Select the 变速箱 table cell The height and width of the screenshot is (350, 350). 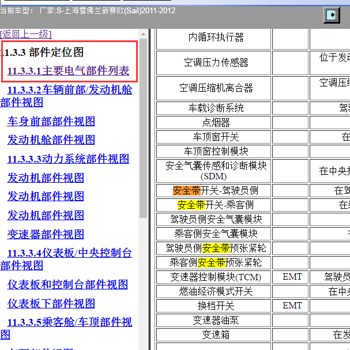[x=213, y=334]
